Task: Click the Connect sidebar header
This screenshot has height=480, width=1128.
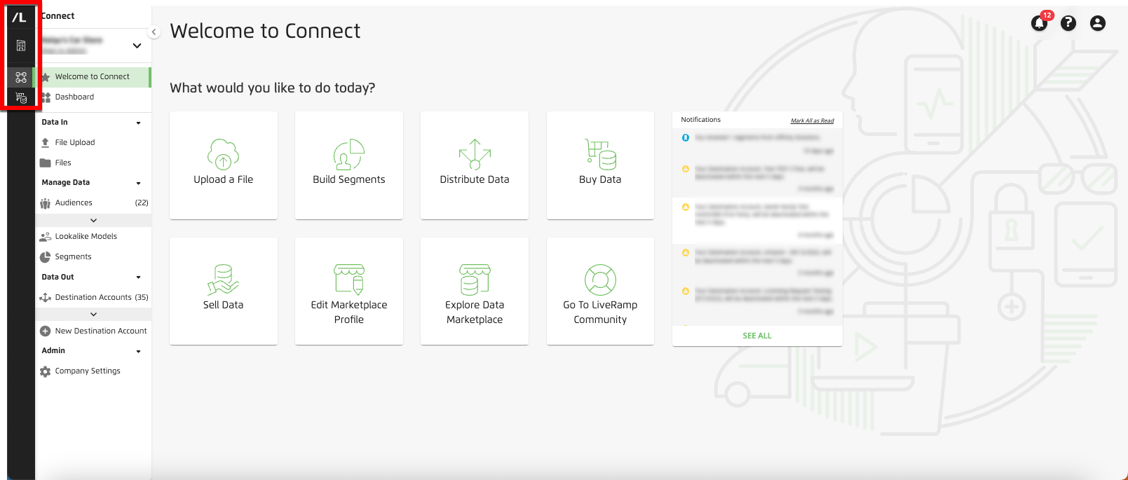Action: click(58, 16)
